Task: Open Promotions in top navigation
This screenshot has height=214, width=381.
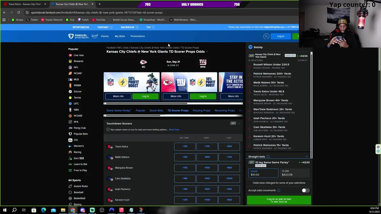Action: tap(138, 36)
